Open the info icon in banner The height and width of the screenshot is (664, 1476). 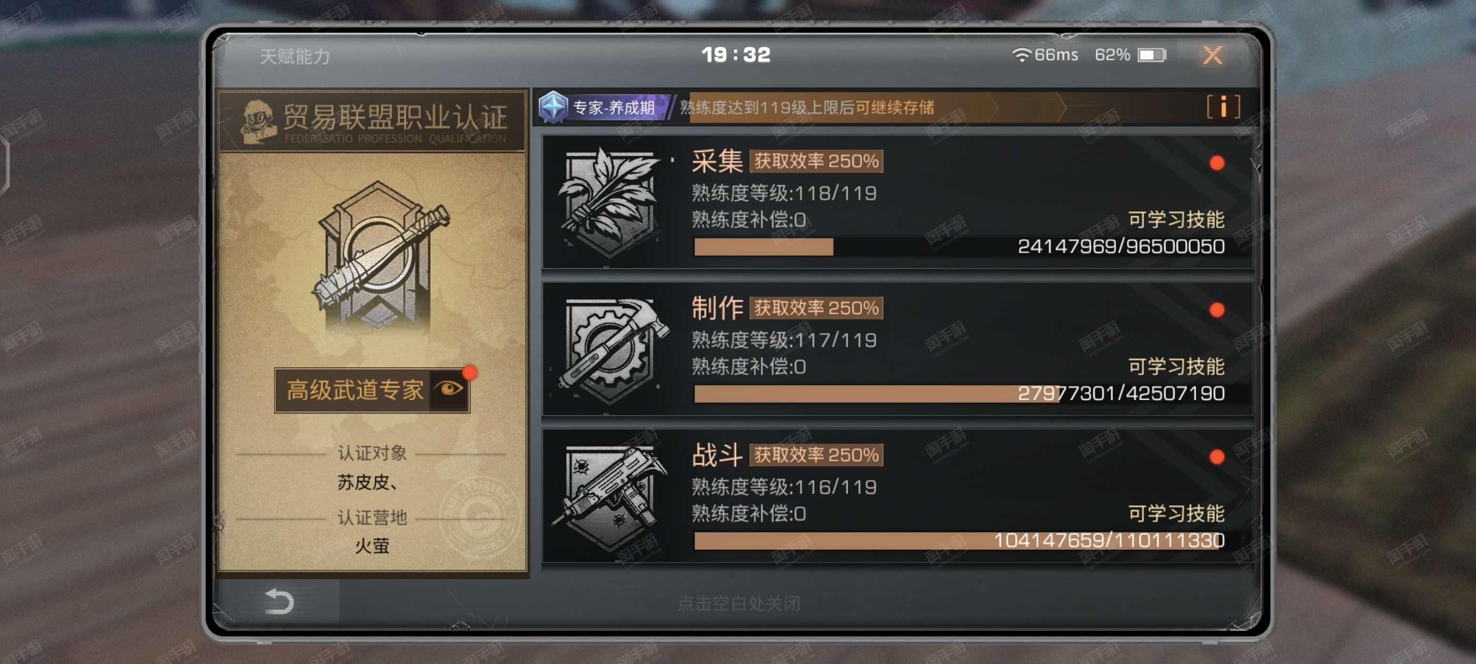tap(1223, 107)
